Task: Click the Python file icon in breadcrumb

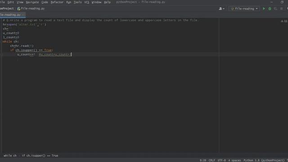Action: (x=18, y=9)
